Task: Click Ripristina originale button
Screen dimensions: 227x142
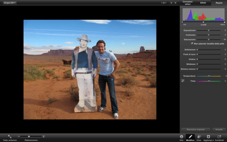Action: [x=196, y=130]
